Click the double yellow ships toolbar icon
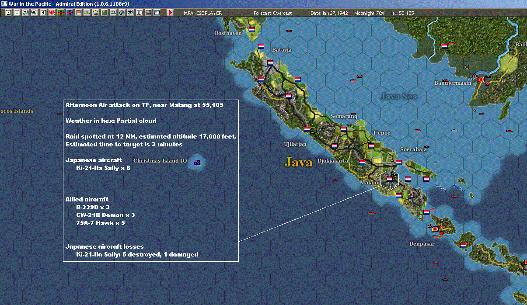Image resolution: width=527 pixels, height=305 pixels. [96, 13]
